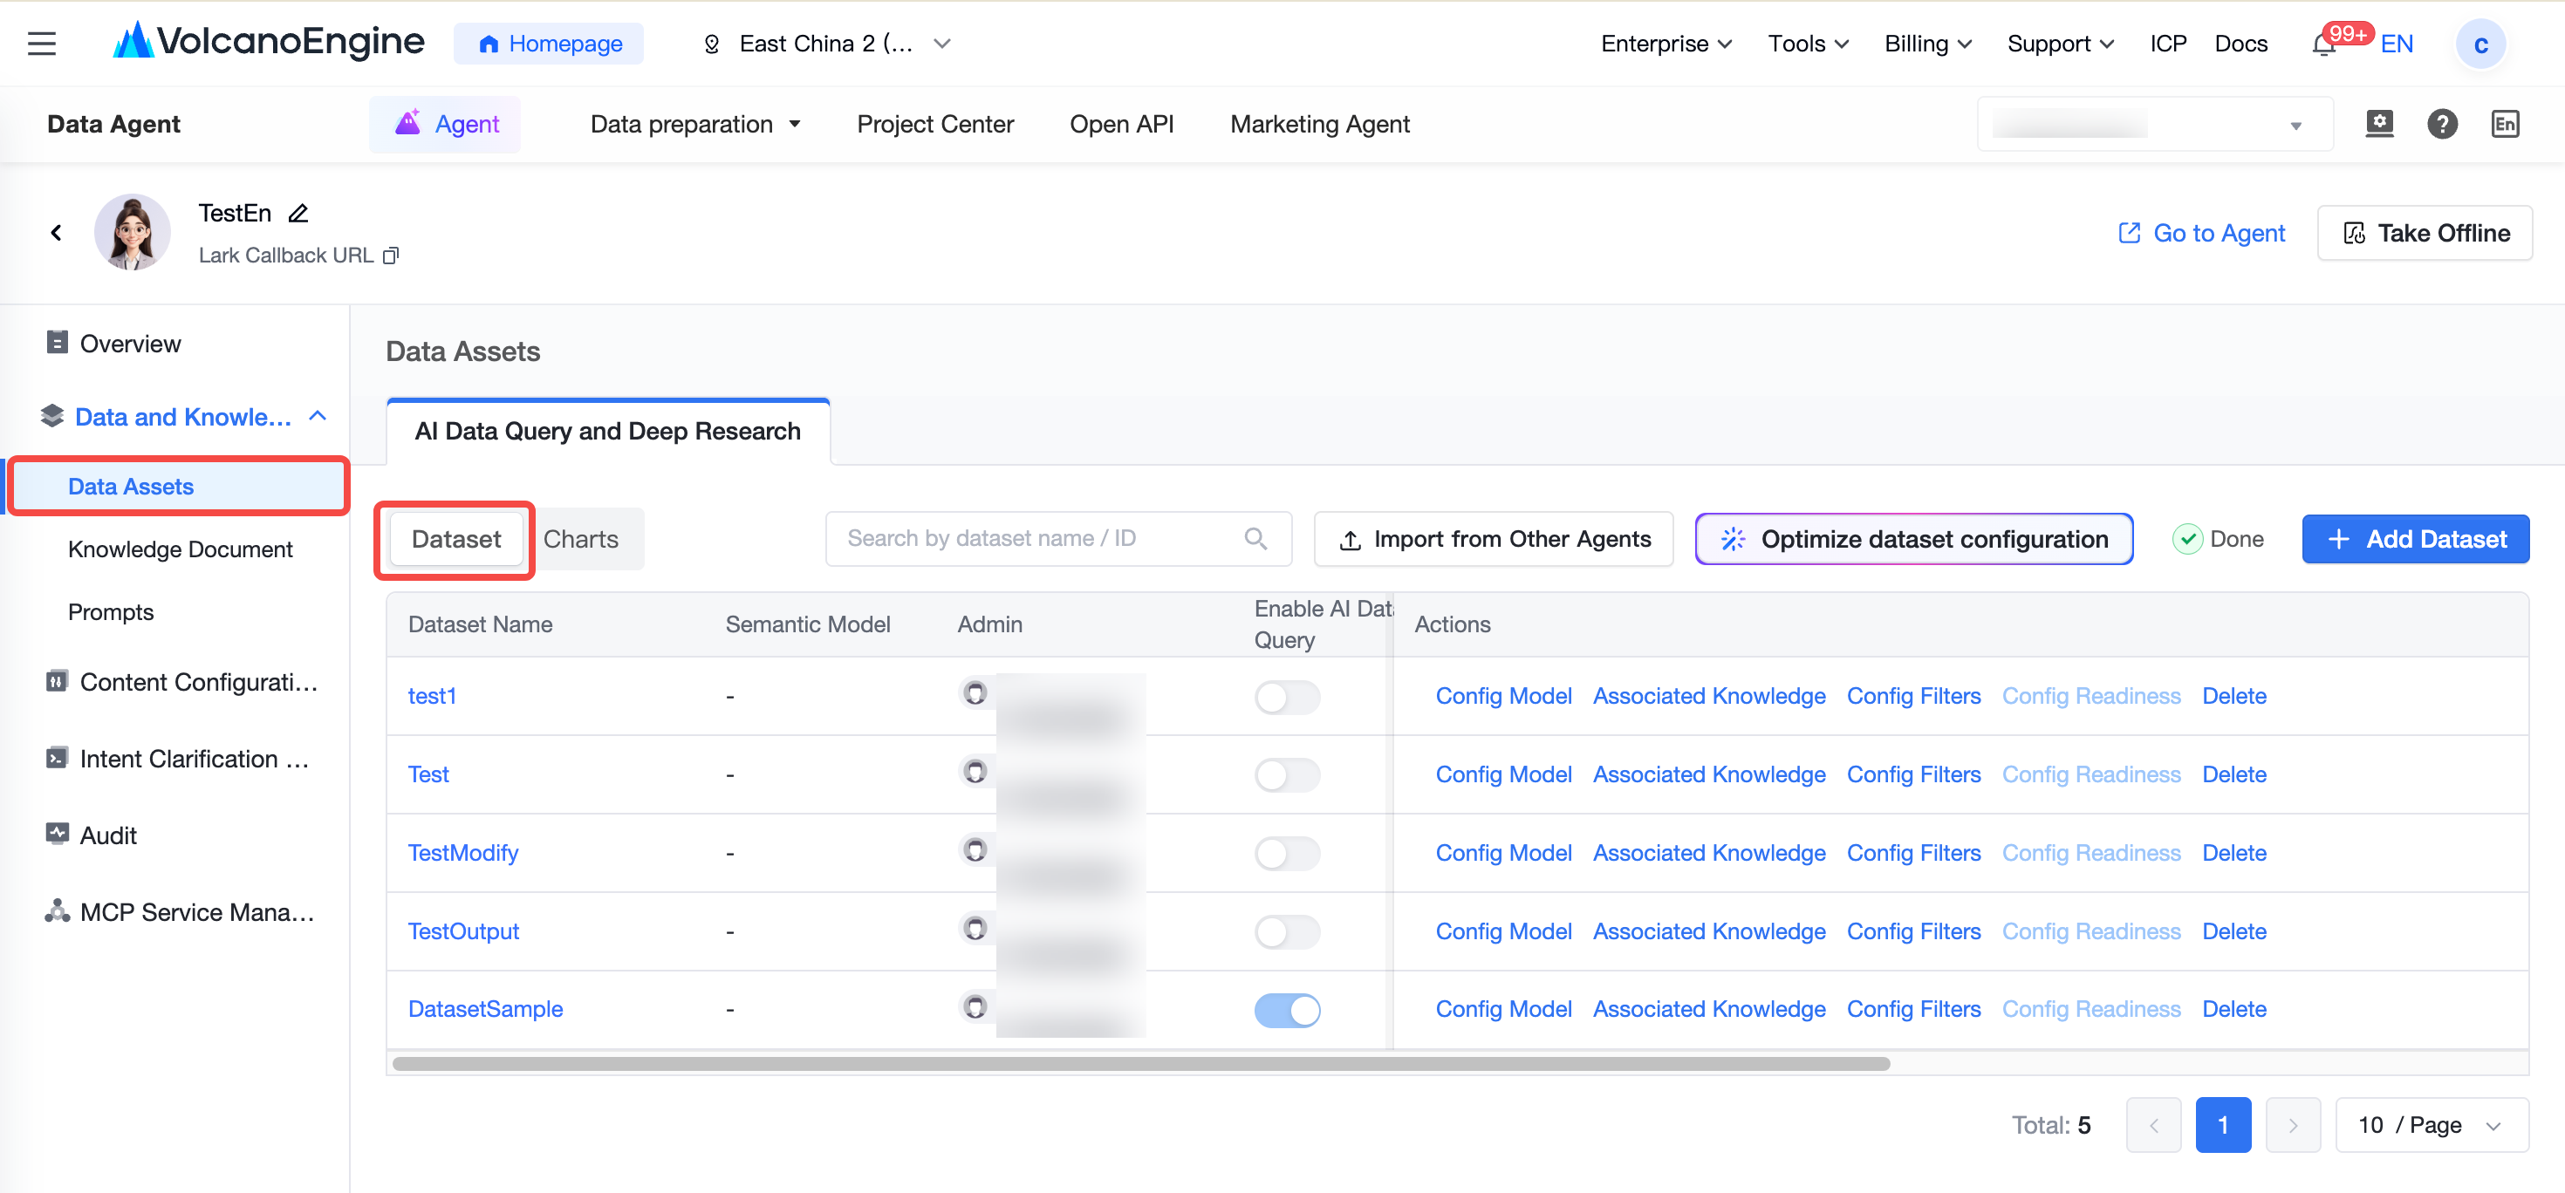Viewport: 2565px width, 1193px height.
Task: Open the user avatar 'c' account menu
Action: [x=2480, y=44]
